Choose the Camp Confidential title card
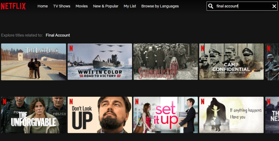Viewport: 279px width, 141px height. pos(231,62)
